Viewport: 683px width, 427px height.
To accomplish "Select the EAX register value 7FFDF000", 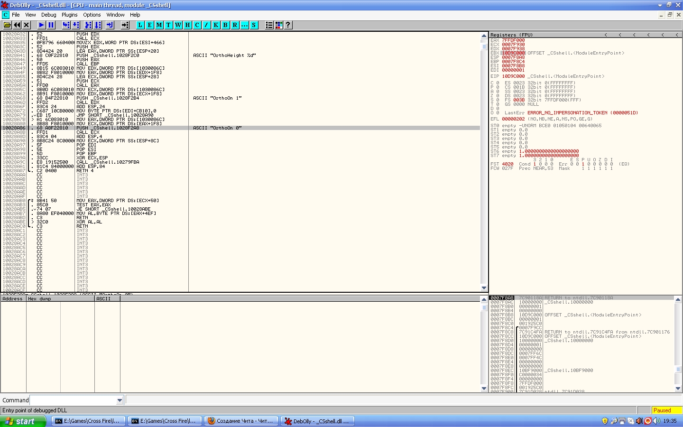I will click(513, 40).
